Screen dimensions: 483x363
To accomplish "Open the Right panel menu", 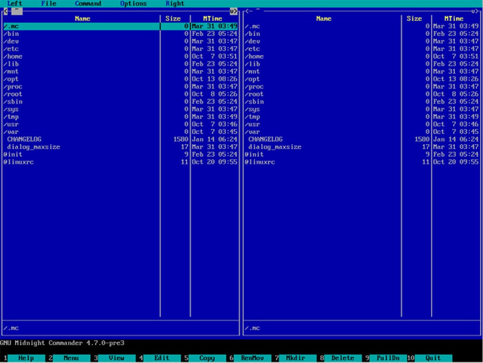I will (x=175, y=4).
